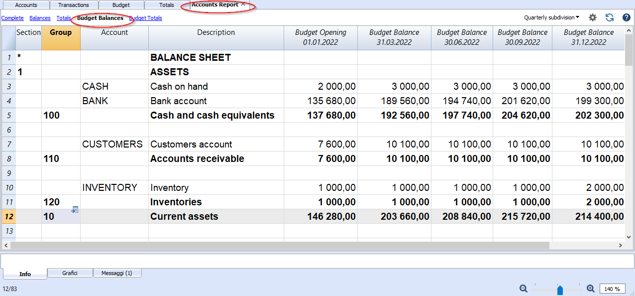Image resolution: width=635 pixels, height=296 pixels.
Task: Open the Budget Totals view link
Action: tap(146, 18)
